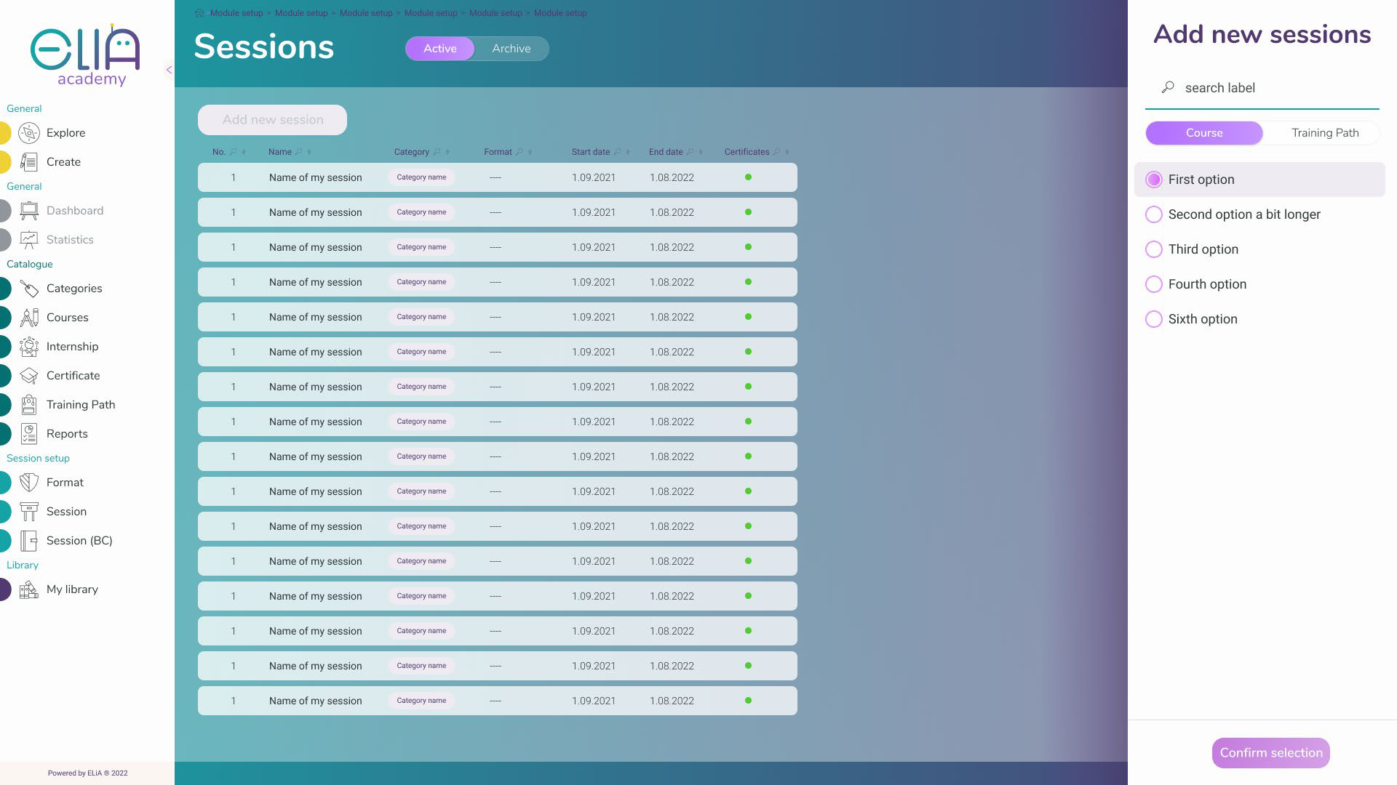Select the Fourth option radio button
The image size is (1397, 785).
tap(1153, 284)
